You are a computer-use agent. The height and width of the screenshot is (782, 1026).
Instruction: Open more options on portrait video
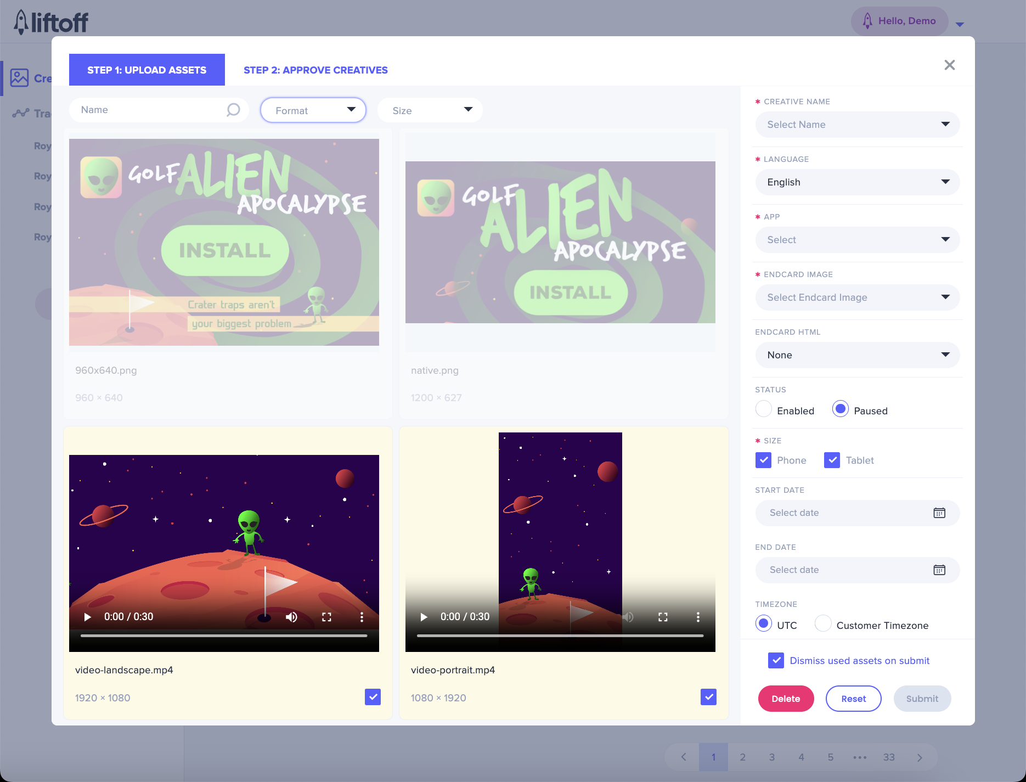point(698,617)
